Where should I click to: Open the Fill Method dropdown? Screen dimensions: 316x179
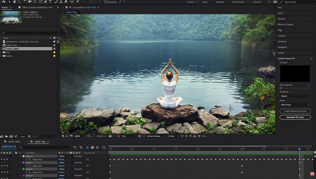click(295, 96)
